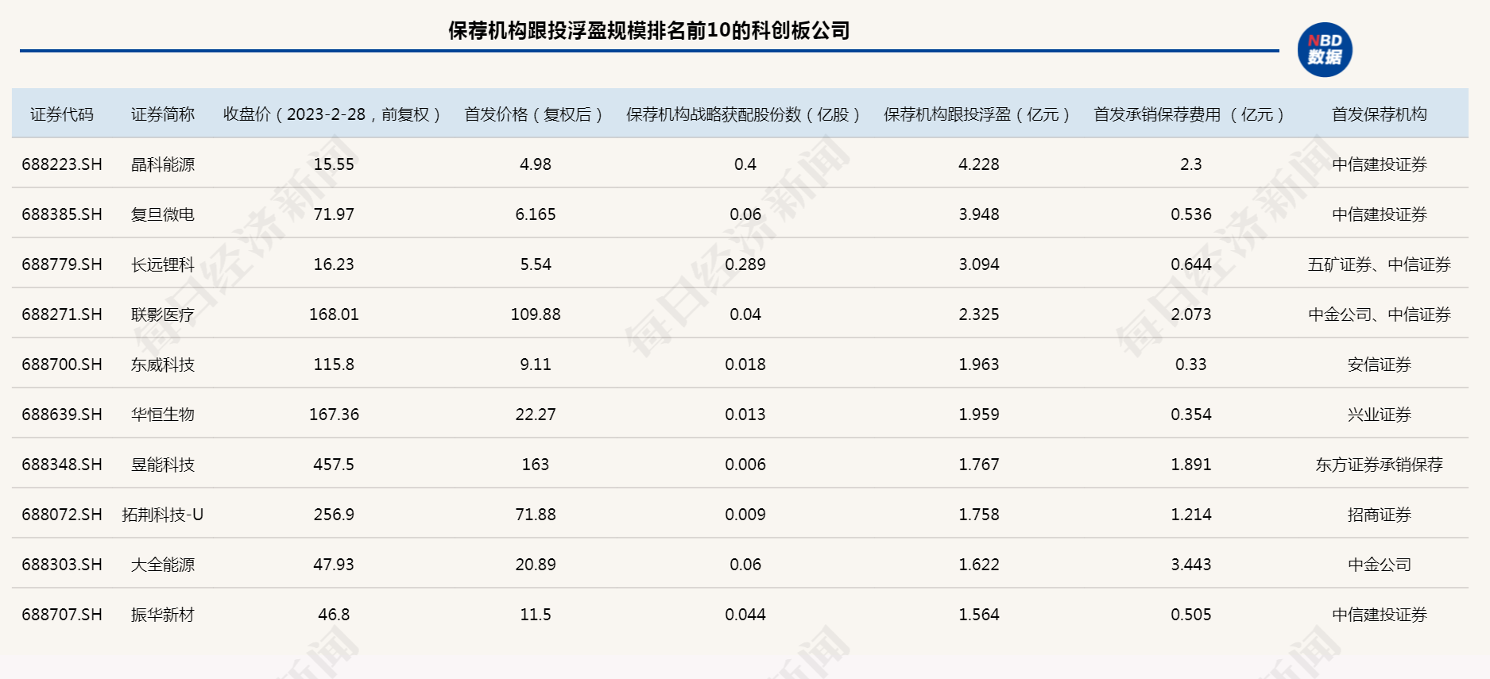The height and width of the screenshot is (679, 1490).
Task: Click share allotment value 0.044
Action: [745, 615]
